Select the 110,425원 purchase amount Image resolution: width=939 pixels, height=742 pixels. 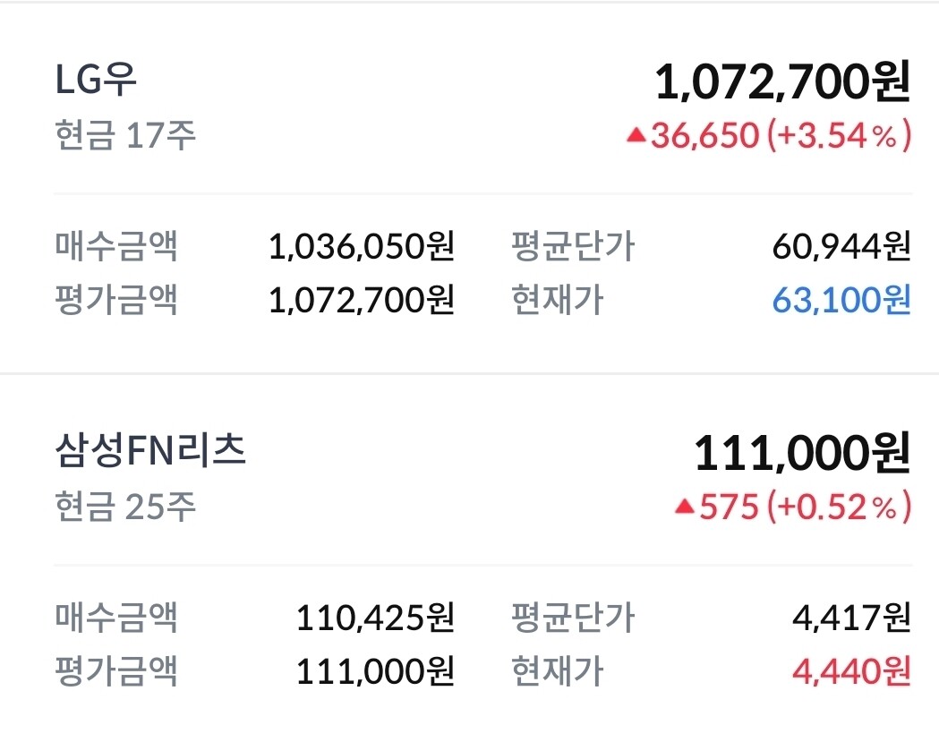pyautogui.click(x=375, y=617)
